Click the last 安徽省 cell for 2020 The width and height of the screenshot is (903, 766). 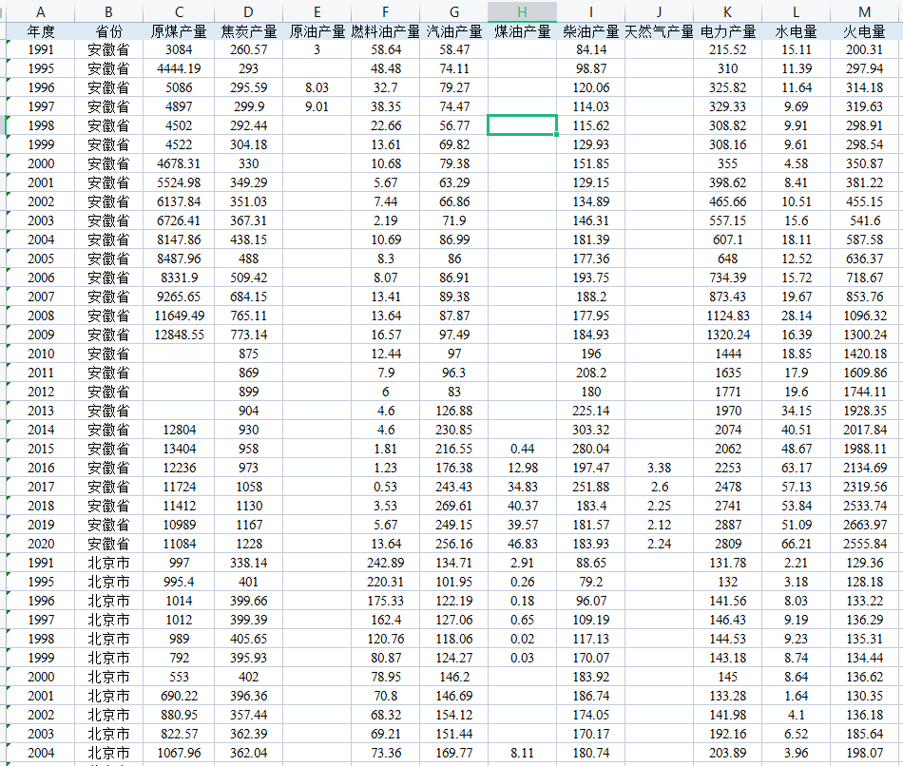coord(107,544)
